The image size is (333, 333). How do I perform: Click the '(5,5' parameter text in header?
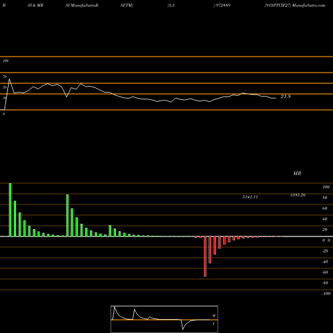(171, 5)
